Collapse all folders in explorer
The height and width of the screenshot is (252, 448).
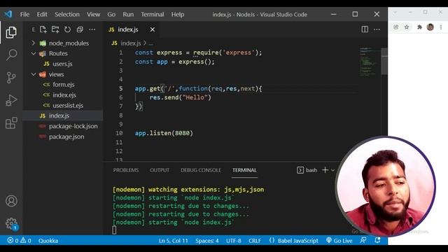pos(80,29)
